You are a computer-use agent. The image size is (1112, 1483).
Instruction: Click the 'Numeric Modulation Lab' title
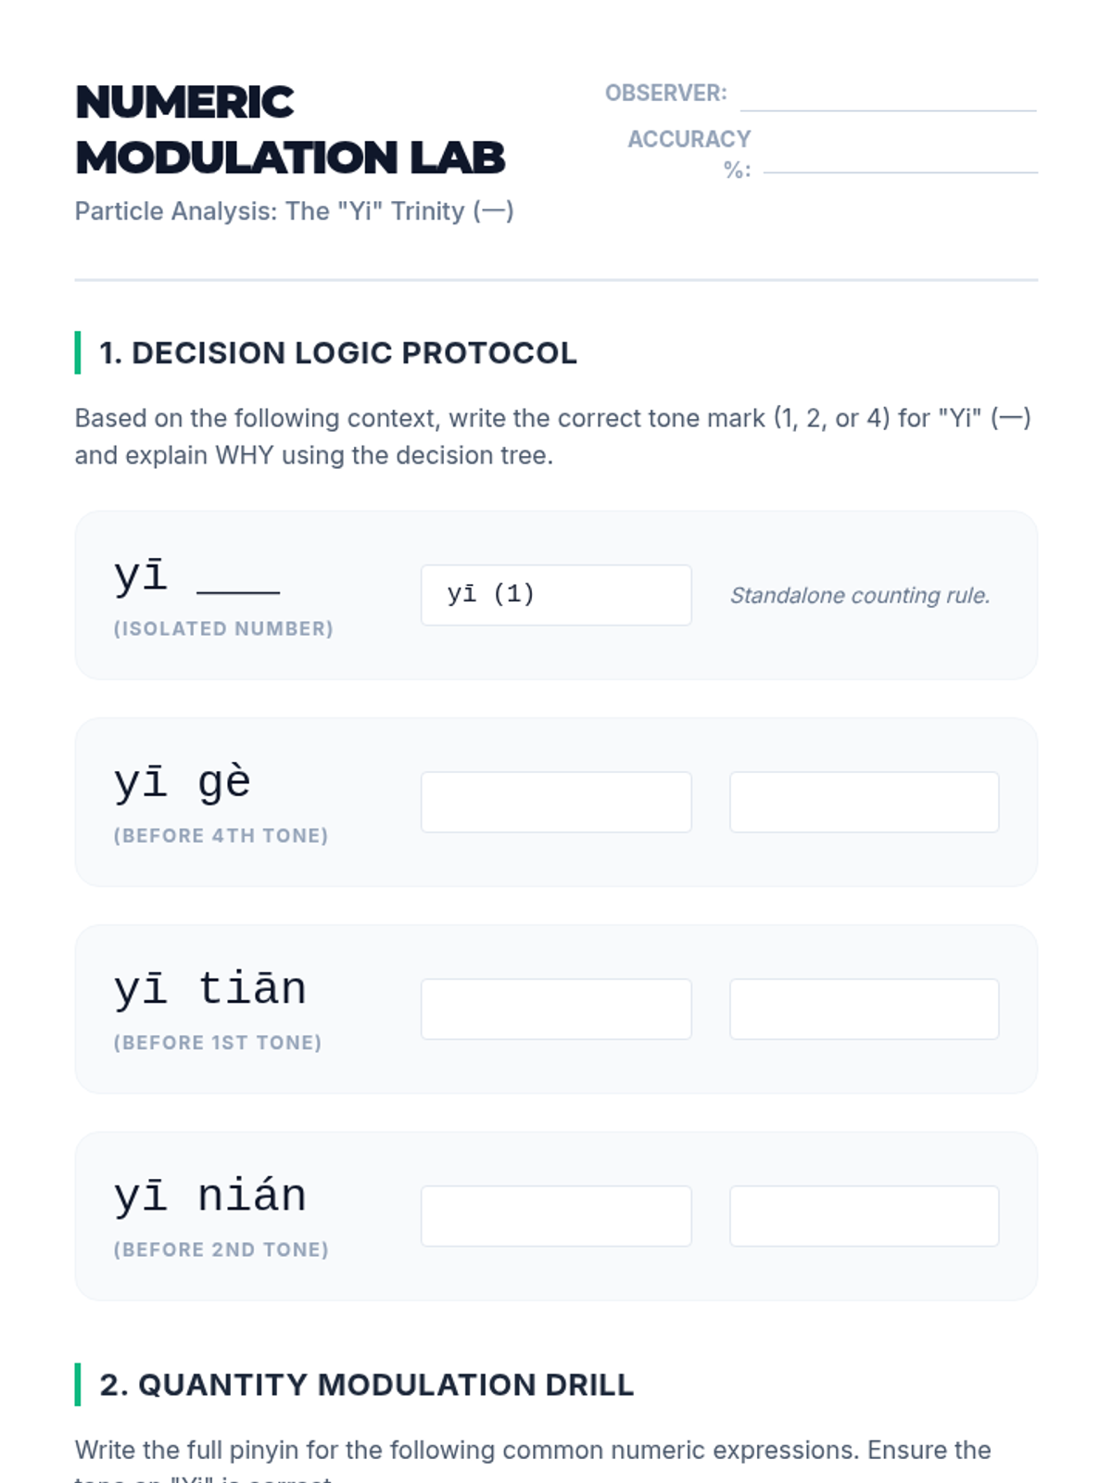pos(290,130)
